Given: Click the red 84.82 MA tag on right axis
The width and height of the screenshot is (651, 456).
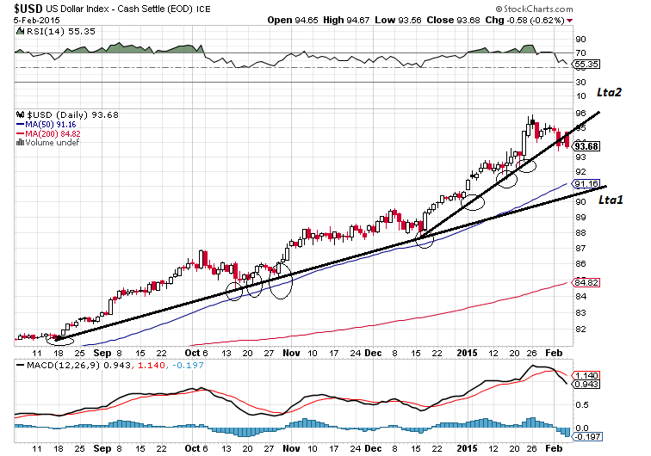Looking at the screenshot, I should (x=586, y=282).
